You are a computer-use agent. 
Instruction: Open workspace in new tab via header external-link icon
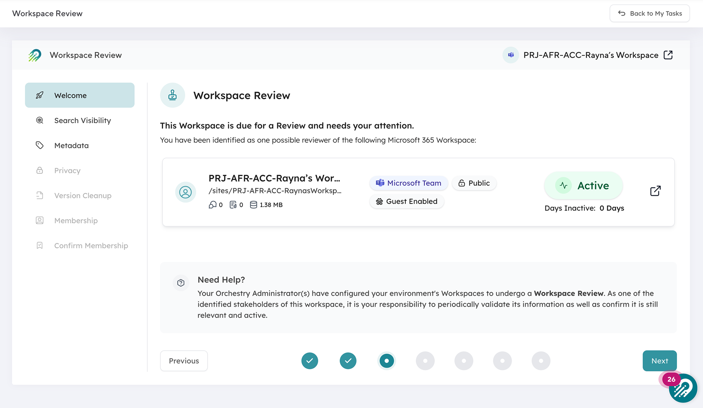tap(668, 55)
